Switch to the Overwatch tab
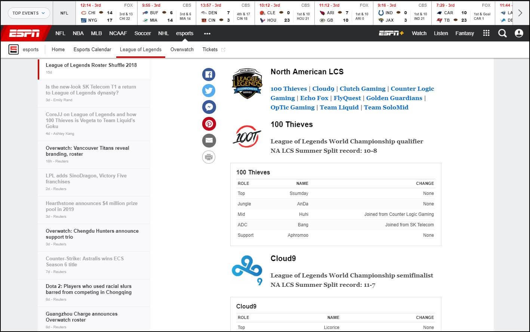Screen dimensions: 530x332 click(x=182, y=49)
